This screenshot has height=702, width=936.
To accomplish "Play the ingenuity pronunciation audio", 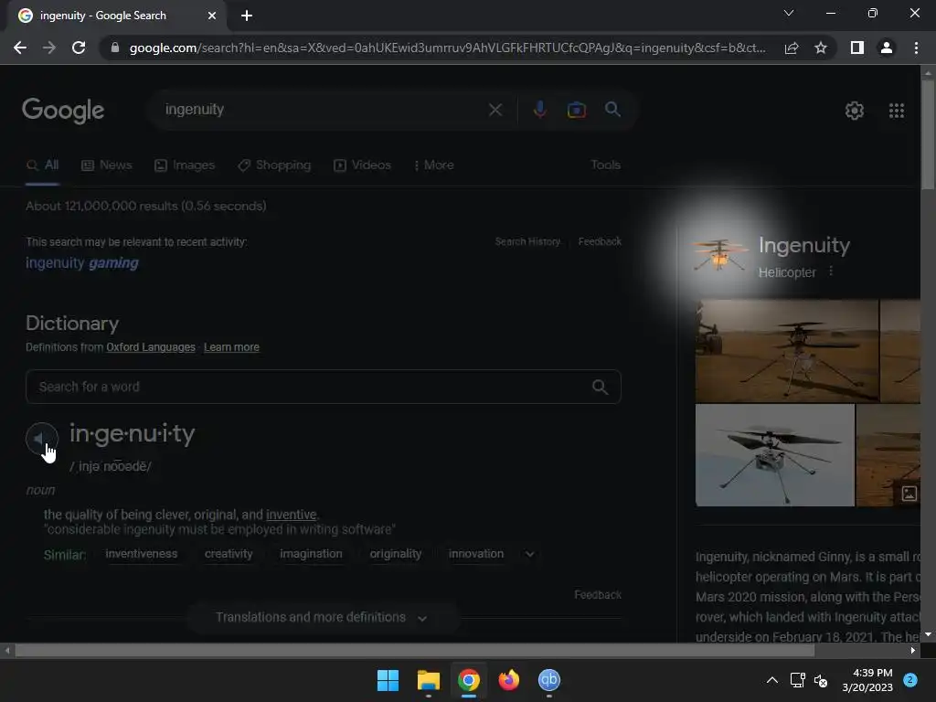I will 42,439.
